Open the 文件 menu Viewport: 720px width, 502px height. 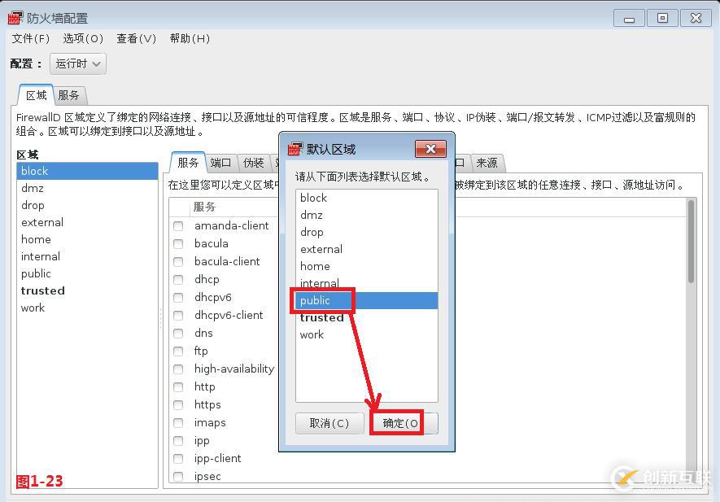(x=29, y=38)
